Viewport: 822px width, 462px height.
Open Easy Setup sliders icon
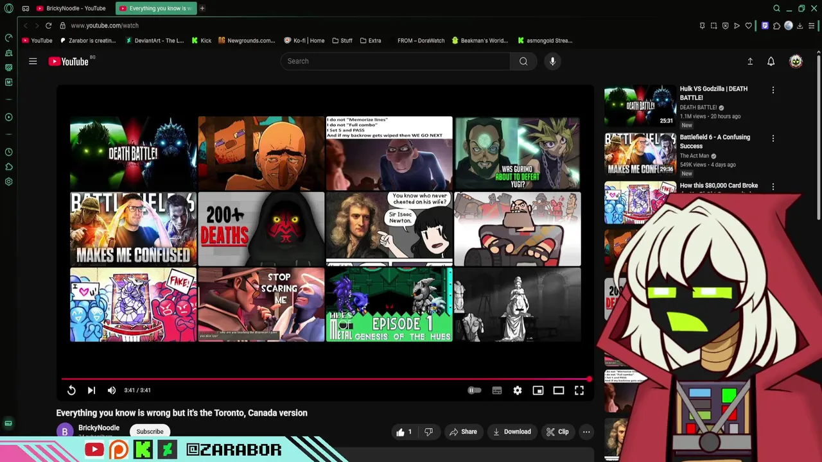coord(812,26)
